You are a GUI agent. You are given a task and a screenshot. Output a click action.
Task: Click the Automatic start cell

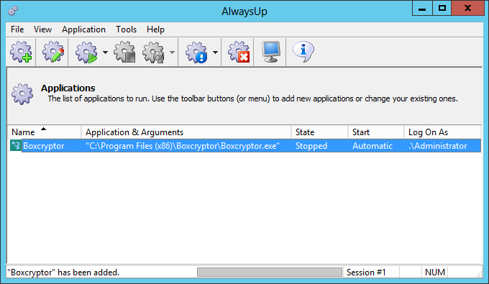373,146
